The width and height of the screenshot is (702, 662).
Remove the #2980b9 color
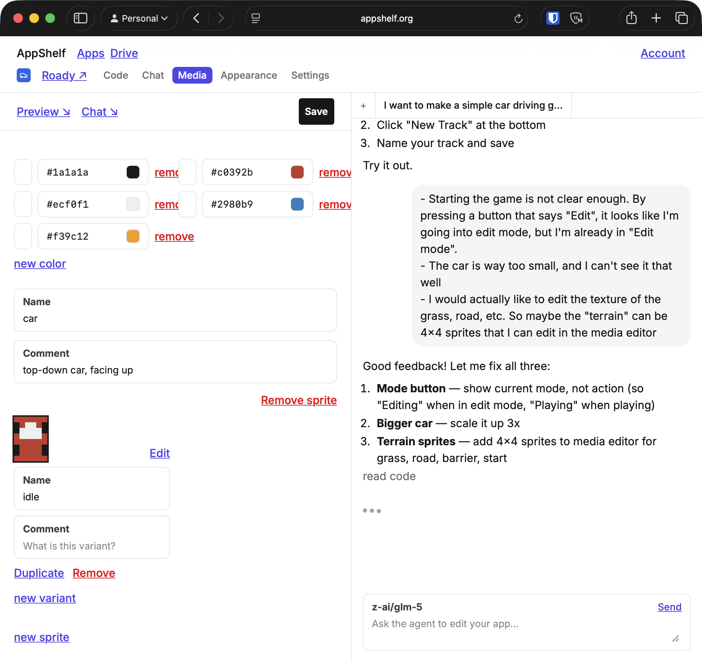(335, 204)
